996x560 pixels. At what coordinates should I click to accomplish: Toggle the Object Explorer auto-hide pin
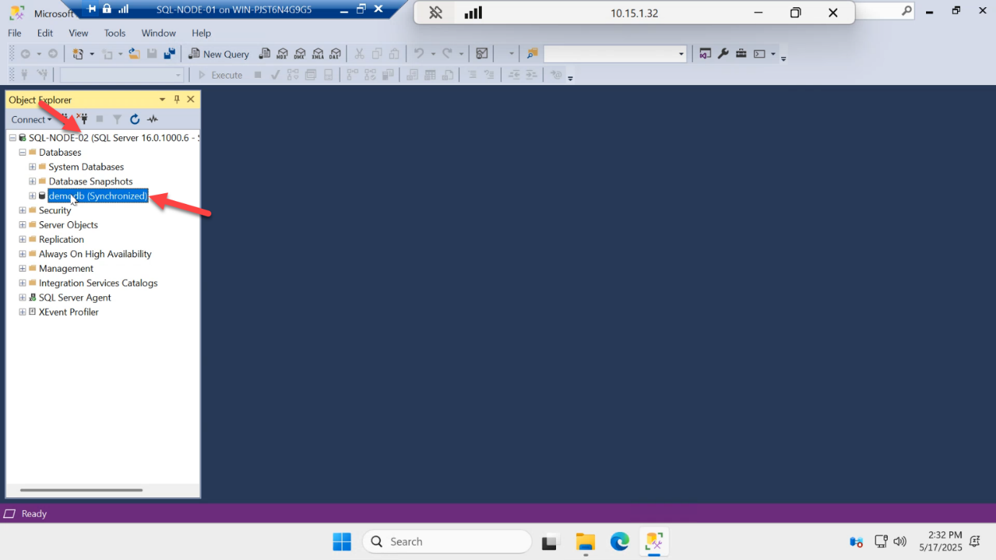[x=177, y=99]
